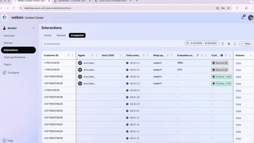Viewport: 254px width, 143px height.
Task: Click the 33% evaluation score cell
Action: (179, 70)
